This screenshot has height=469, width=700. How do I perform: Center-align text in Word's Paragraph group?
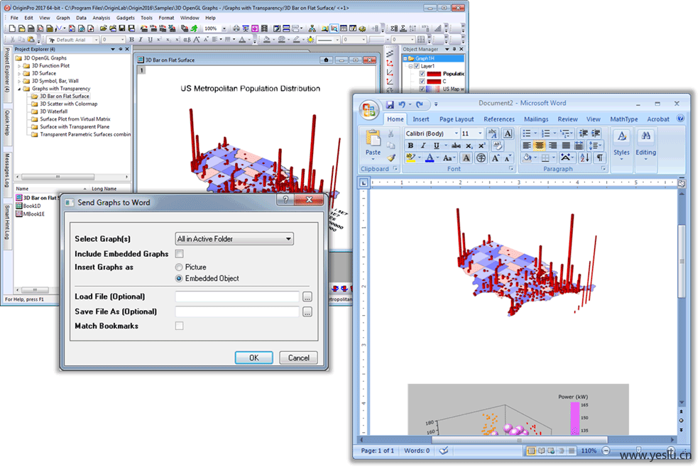pos(540,145)
